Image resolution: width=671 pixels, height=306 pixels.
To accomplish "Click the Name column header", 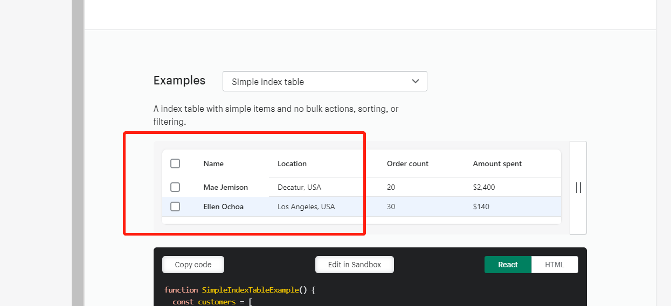I will (213, 163).
